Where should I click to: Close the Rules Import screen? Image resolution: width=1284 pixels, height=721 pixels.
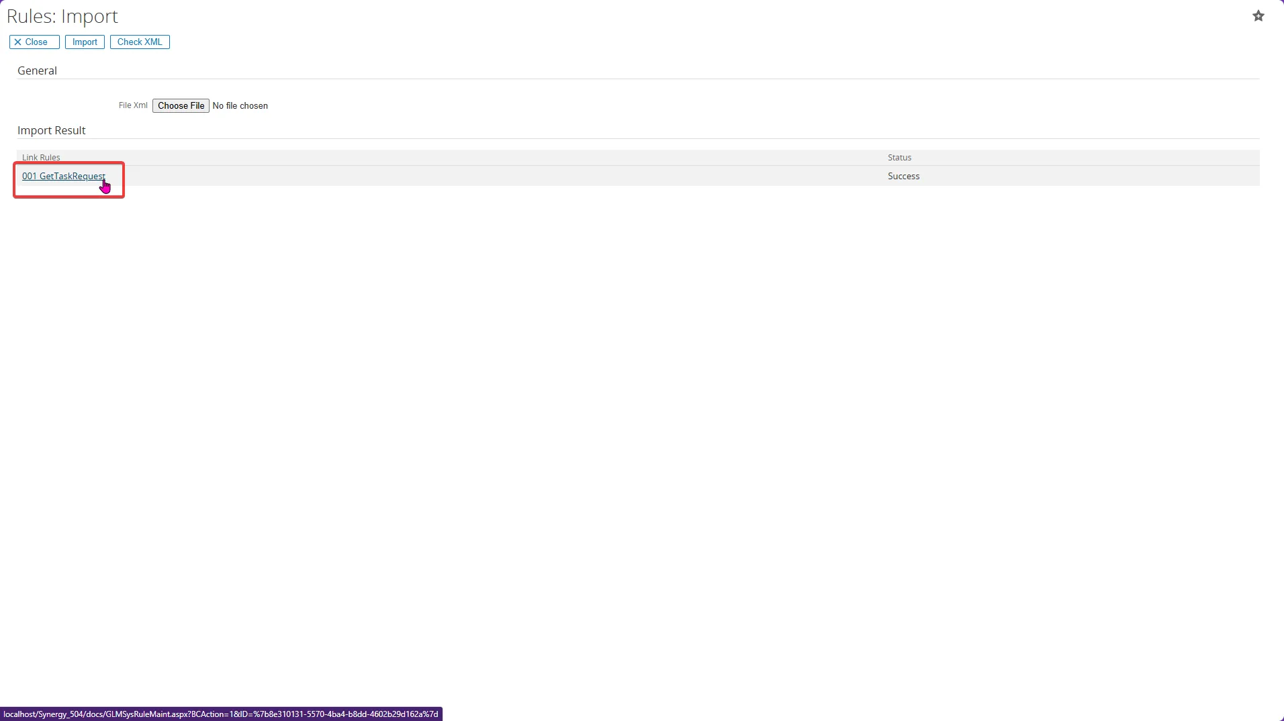tap(34, 42)
